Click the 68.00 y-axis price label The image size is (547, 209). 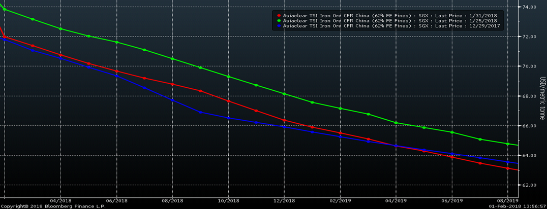(x=530, y=96)
